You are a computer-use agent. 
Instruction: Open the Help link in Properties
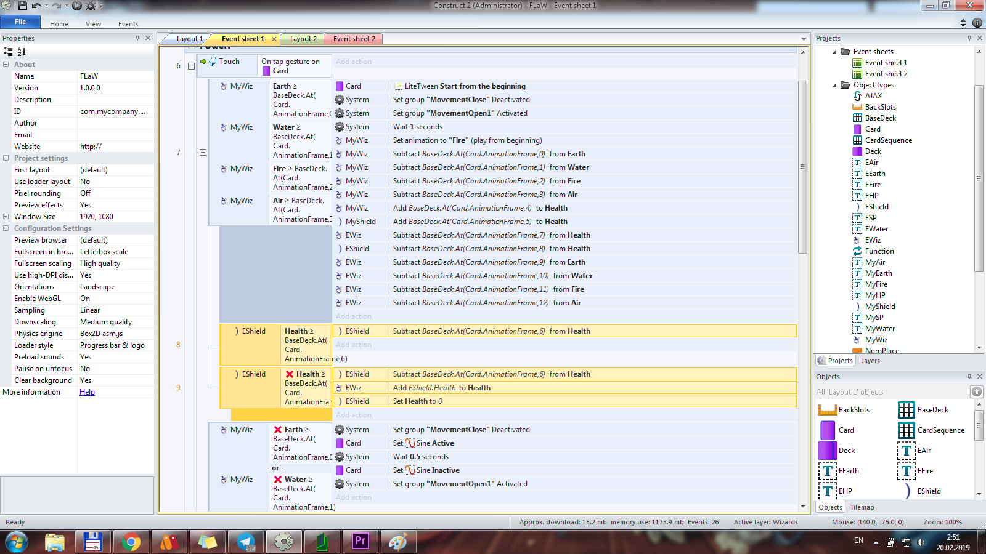point(87,392)
